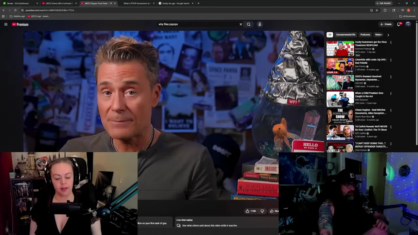This screenshot has height=235, width=418.
Task: Open the Create button menu
Action: point(386,24)
